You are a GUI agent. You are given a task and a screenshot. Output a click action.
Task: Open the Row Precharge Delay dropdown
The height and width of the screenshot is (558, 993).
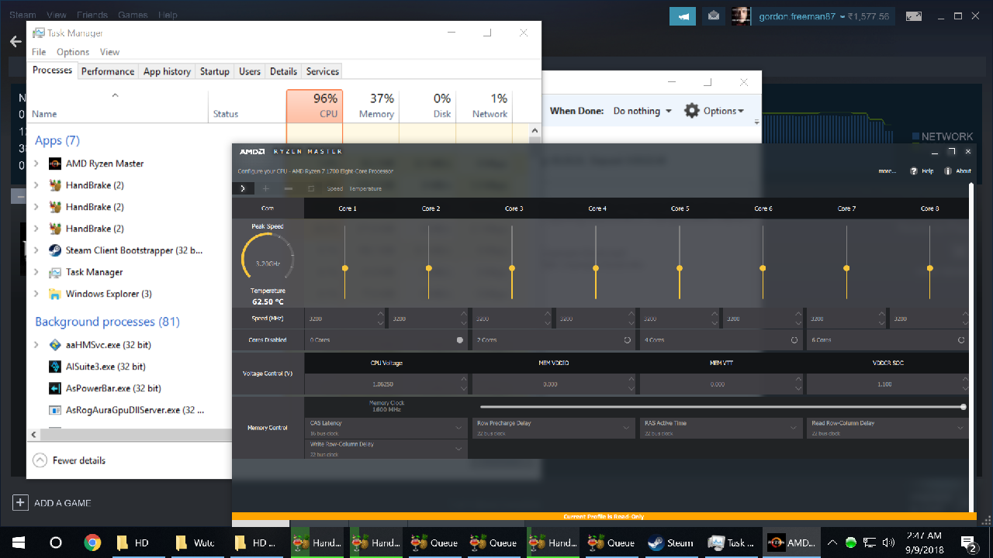[x=554, y=428]
